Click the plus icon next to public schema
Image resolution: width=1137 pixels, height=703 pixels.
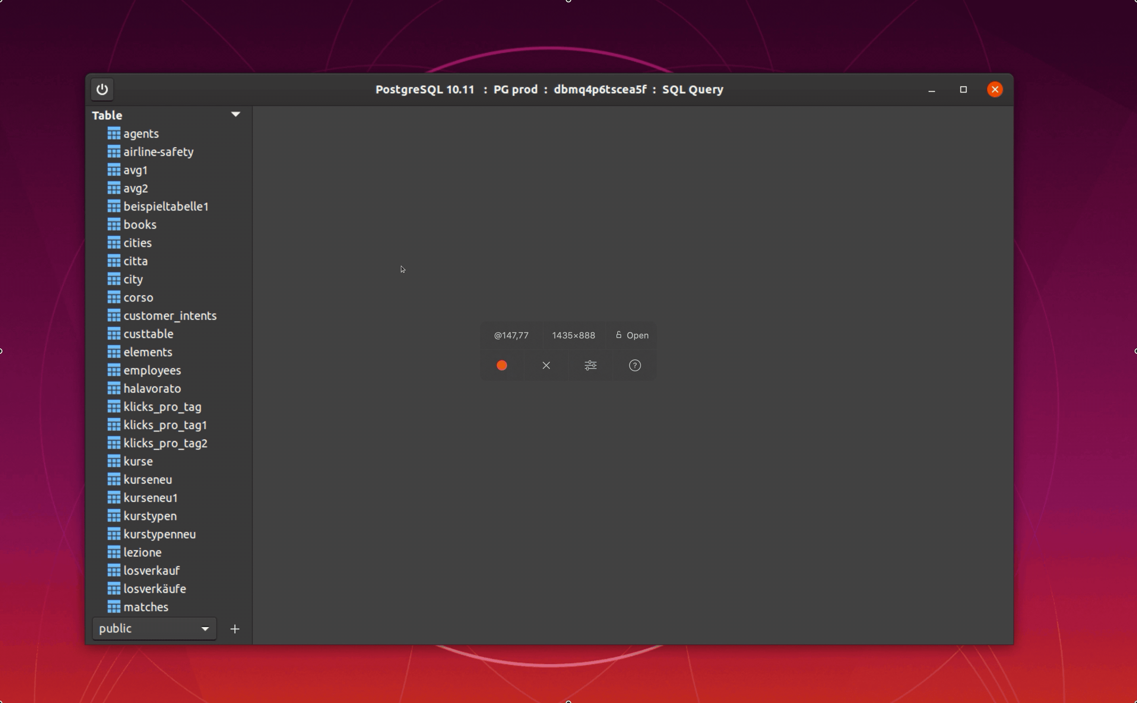pos(235,629)
